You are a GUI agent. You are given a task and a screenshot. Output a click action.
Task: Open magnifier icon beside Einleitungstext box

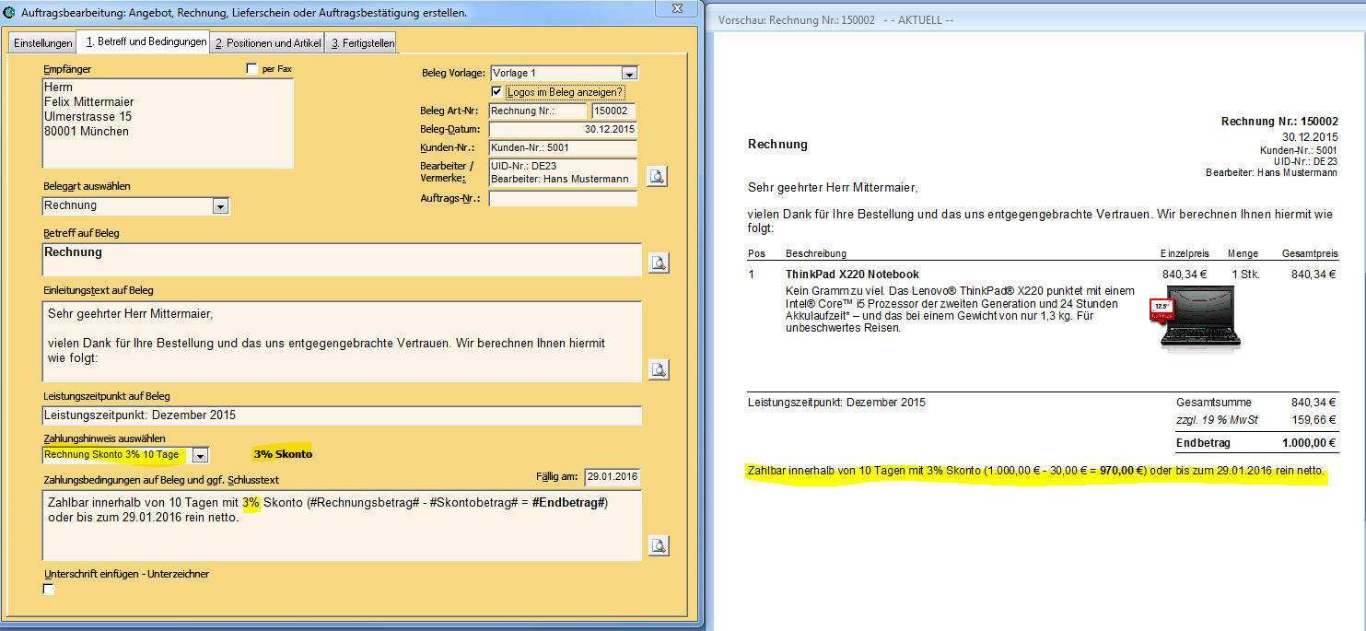pyautogui.click(x=658, y=369)
